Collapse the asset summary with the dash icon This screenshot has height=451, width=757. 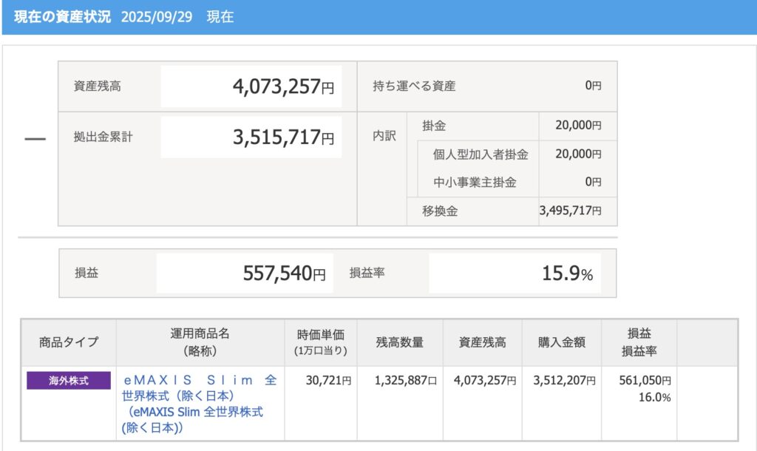(x=35, y=138)
